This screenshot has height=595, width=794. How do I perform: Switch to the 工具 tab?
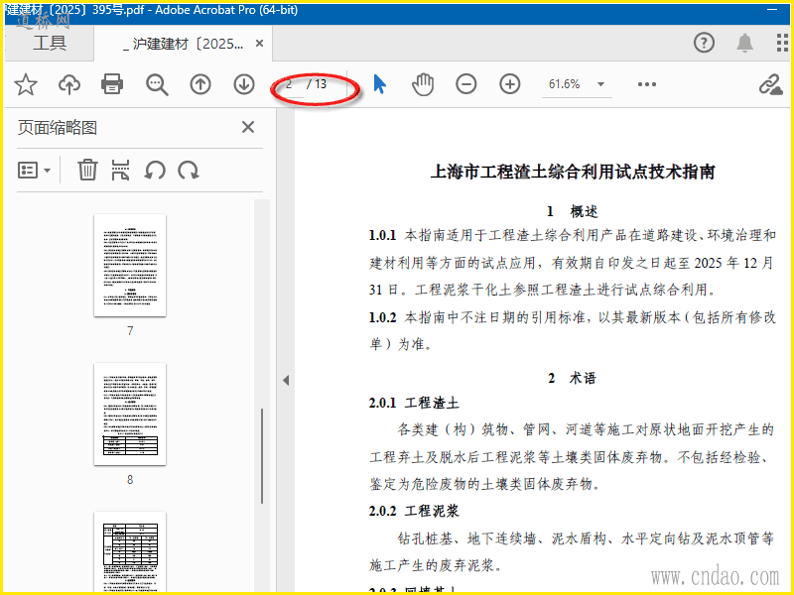pos(50,43)
